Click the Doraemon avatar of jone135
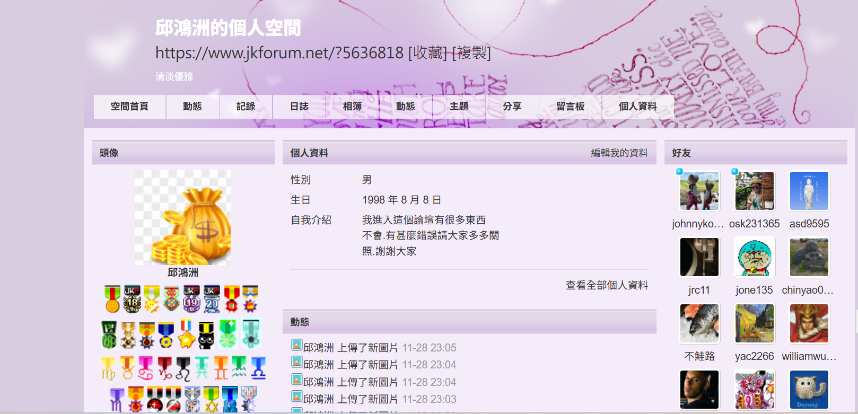This screenshot has width=858, height=414. (x=755, y=257)
